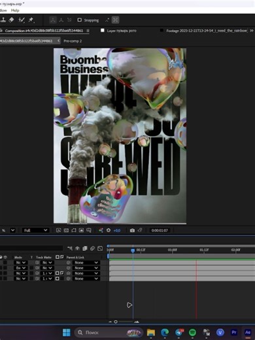Open the first layer's Track Matte dropdown
255x340 pixels.
(x=47, y=263)
